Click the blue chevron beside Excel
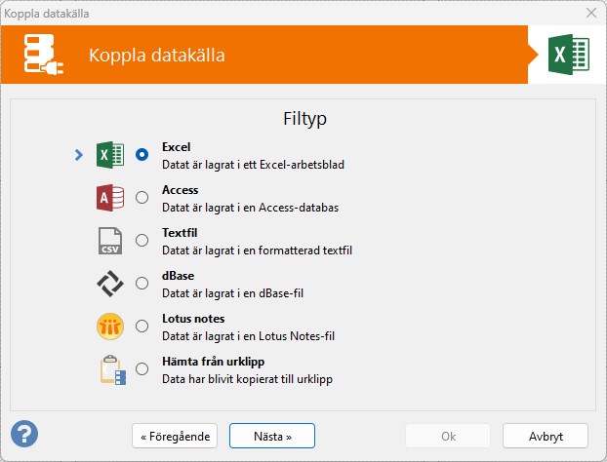The width and height of the screenshot is (607, 462). (79, 155)
